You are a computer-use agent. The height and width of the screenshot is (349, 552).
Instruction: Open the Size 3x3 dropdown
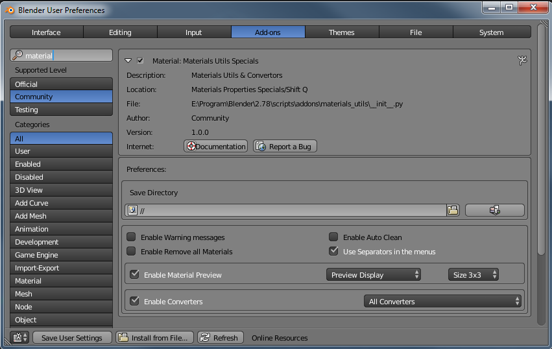pos(474,274)
